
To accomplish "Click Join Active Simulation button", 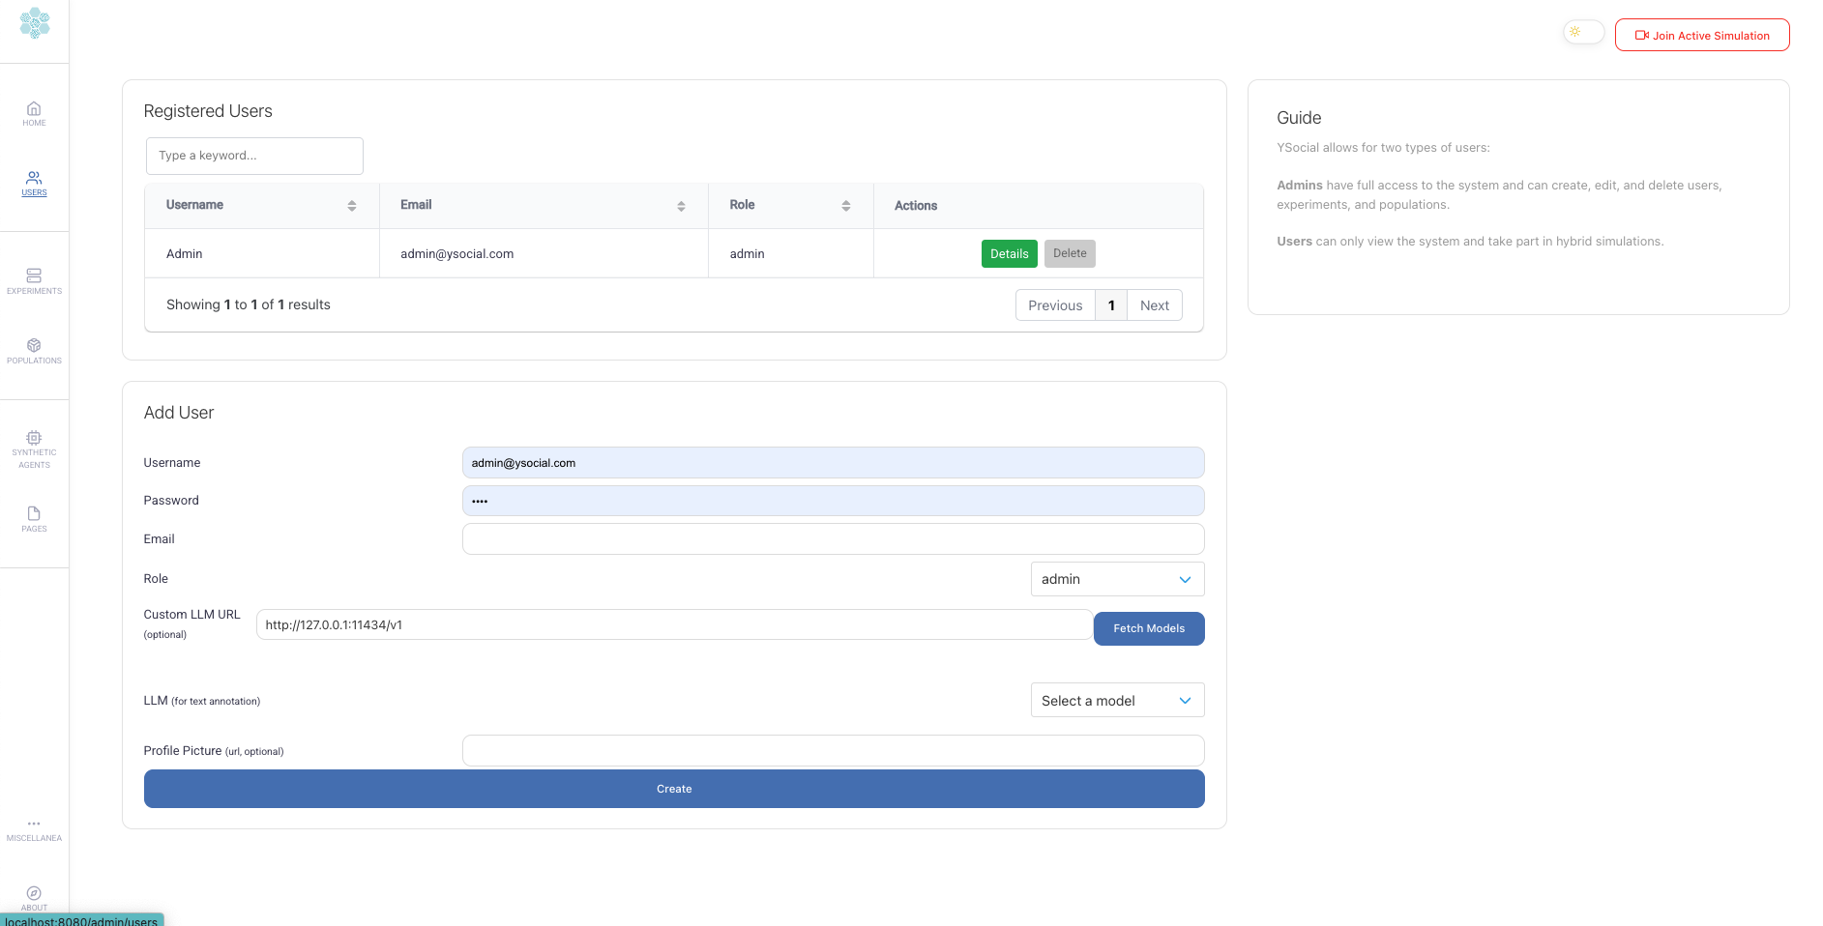I will (1702, 36).
